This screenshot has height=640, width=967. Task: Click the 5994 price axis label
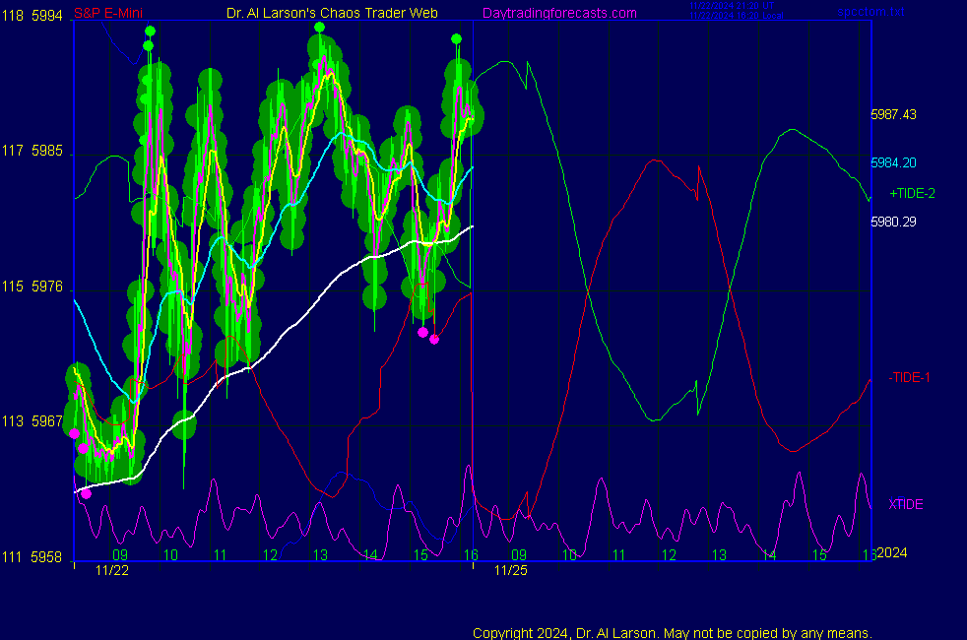pos(47,16)
